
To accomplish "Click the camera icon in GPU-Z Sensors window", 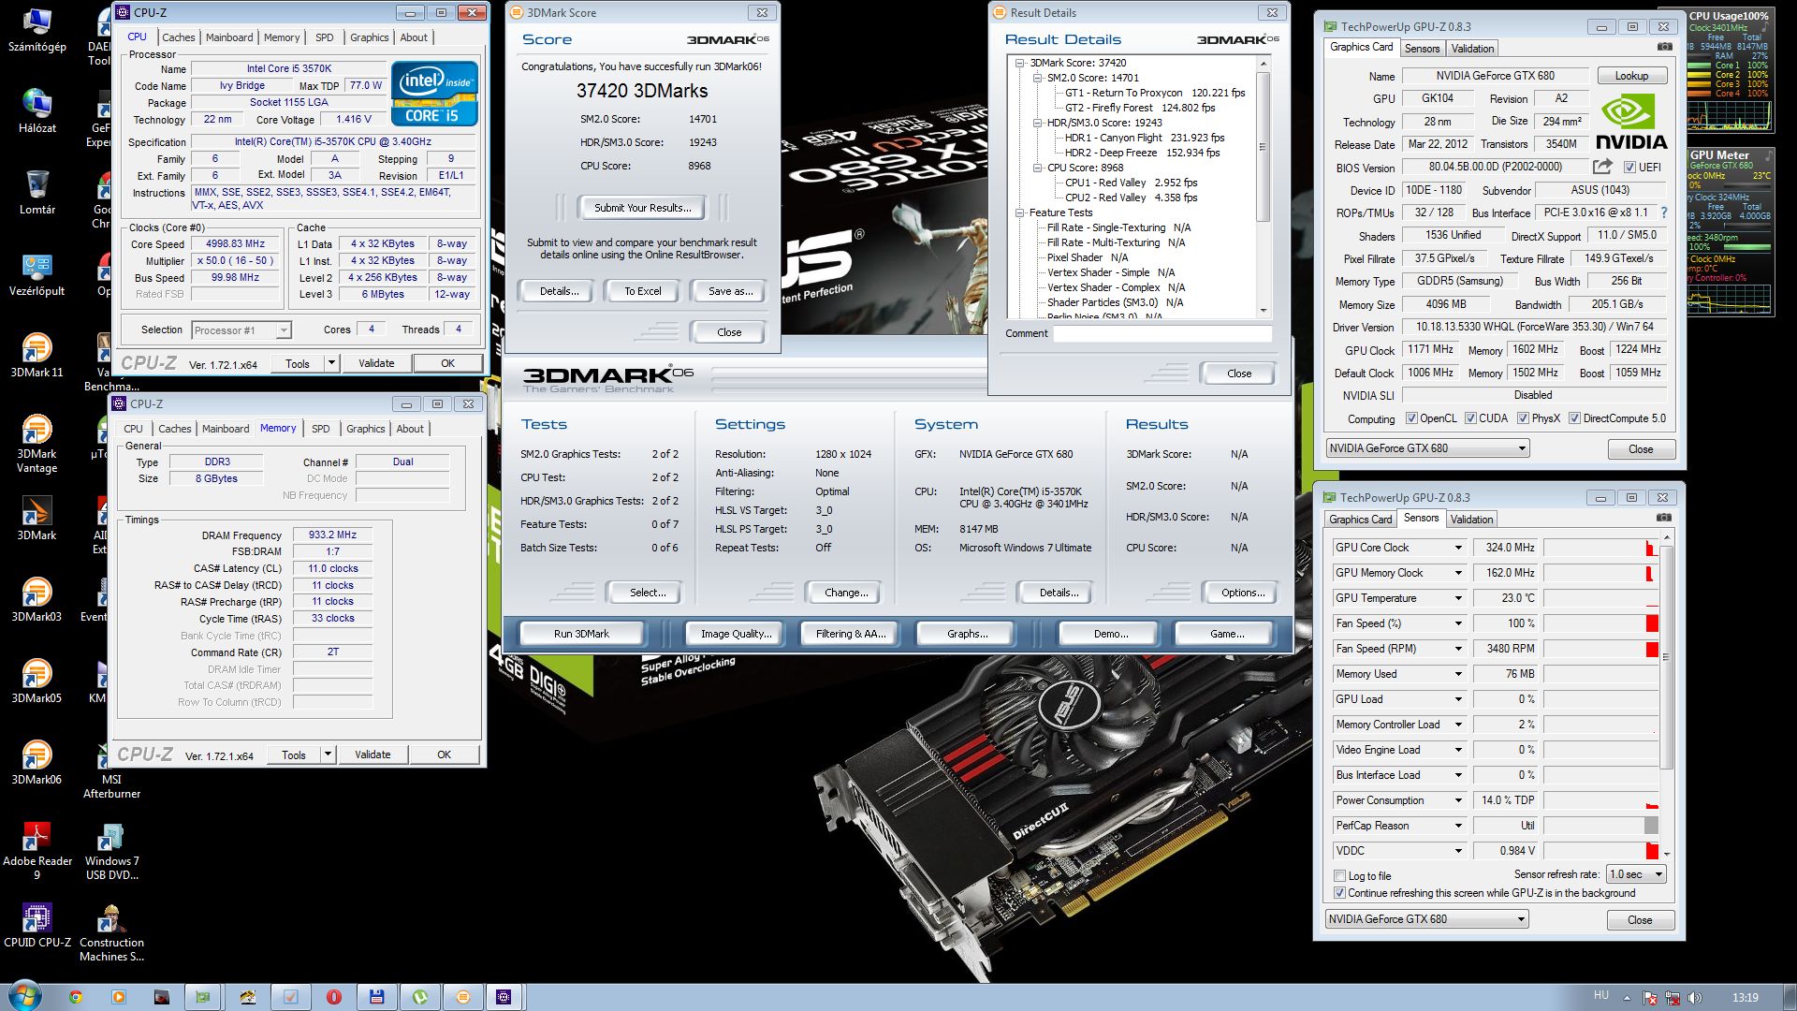I will (1664, 518).
